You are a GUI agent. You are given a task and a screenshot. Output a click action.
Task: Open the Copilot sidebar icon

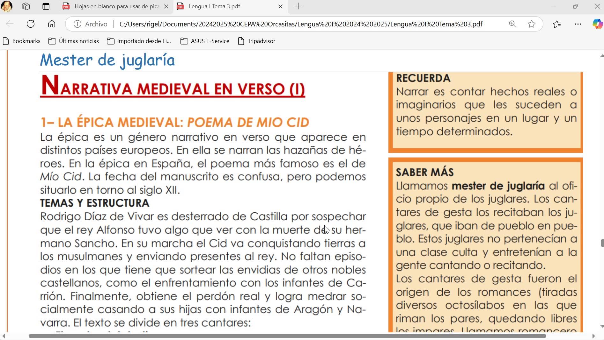point(598,24)
